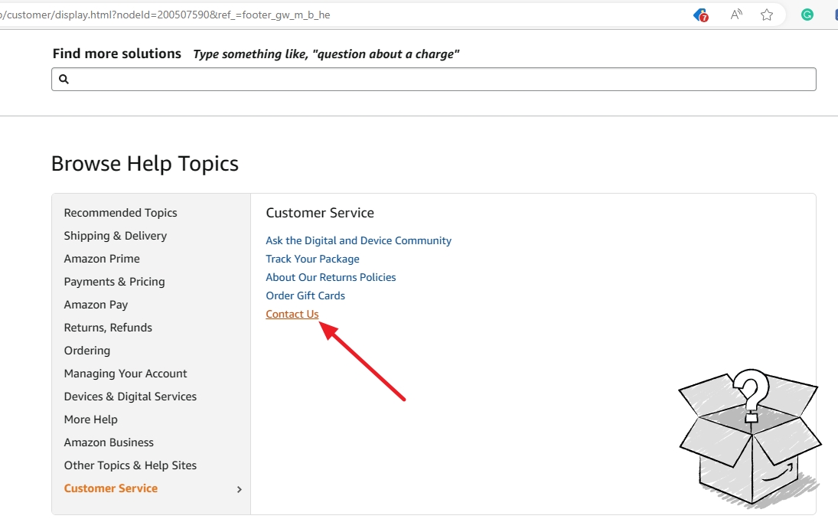This screenshot has height=532, width=838.
Task: Open Amazon Pay help topic
Action: point(96,305)
